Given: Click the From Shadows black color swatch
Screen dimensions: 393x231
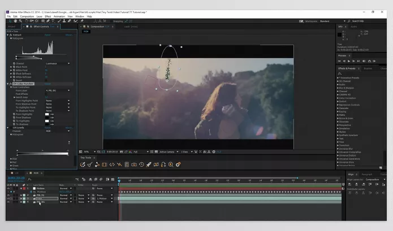Looking at the screenshot, I should coord(47,117).
